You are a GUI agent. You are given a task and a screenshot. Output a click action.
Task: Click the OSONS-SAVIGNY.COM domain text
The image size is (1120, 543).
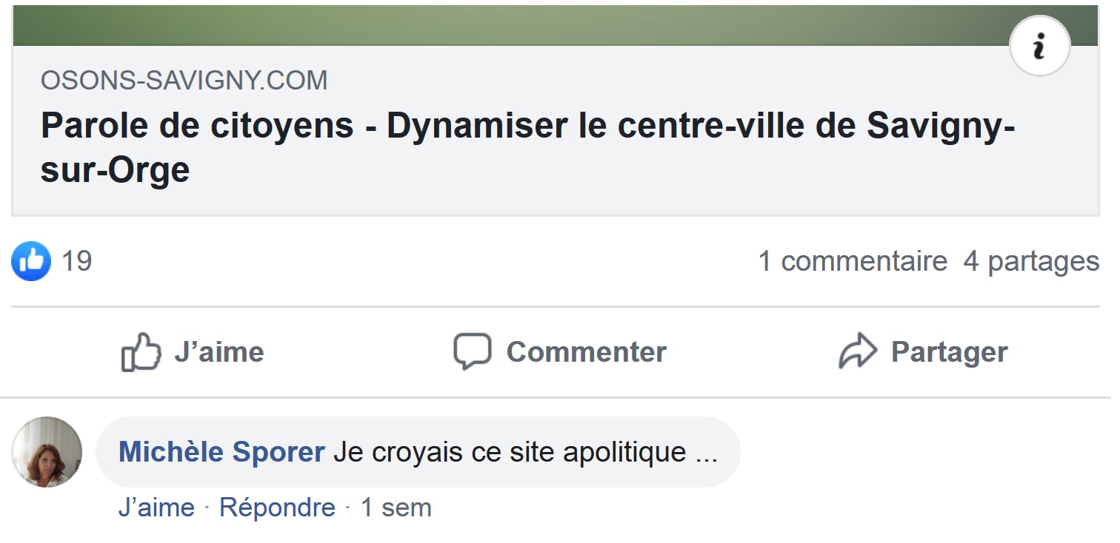click(184, 81)
